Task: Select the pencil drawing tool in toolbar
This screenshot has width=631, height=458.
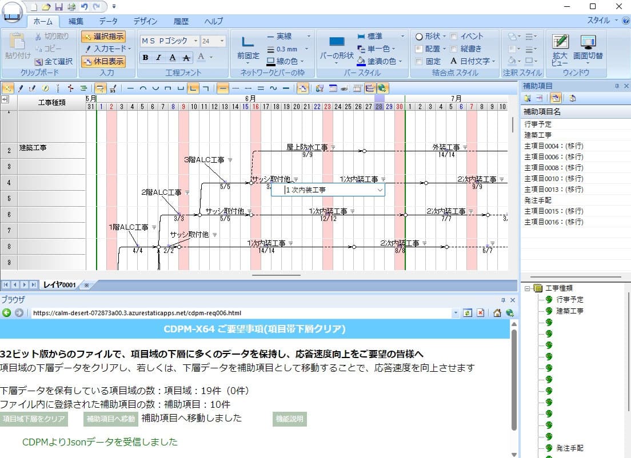Action: point(21,88)
